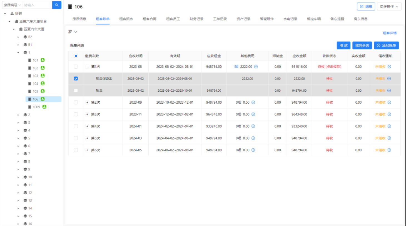Check the 第3次 bill row checkbox
406x226 pixels.
76,114
